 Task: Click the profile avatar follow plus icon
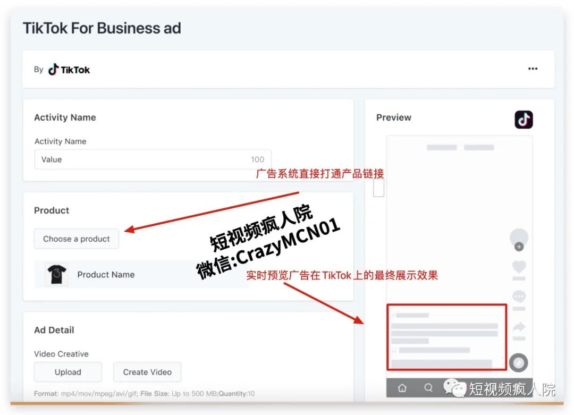point(519,247)
